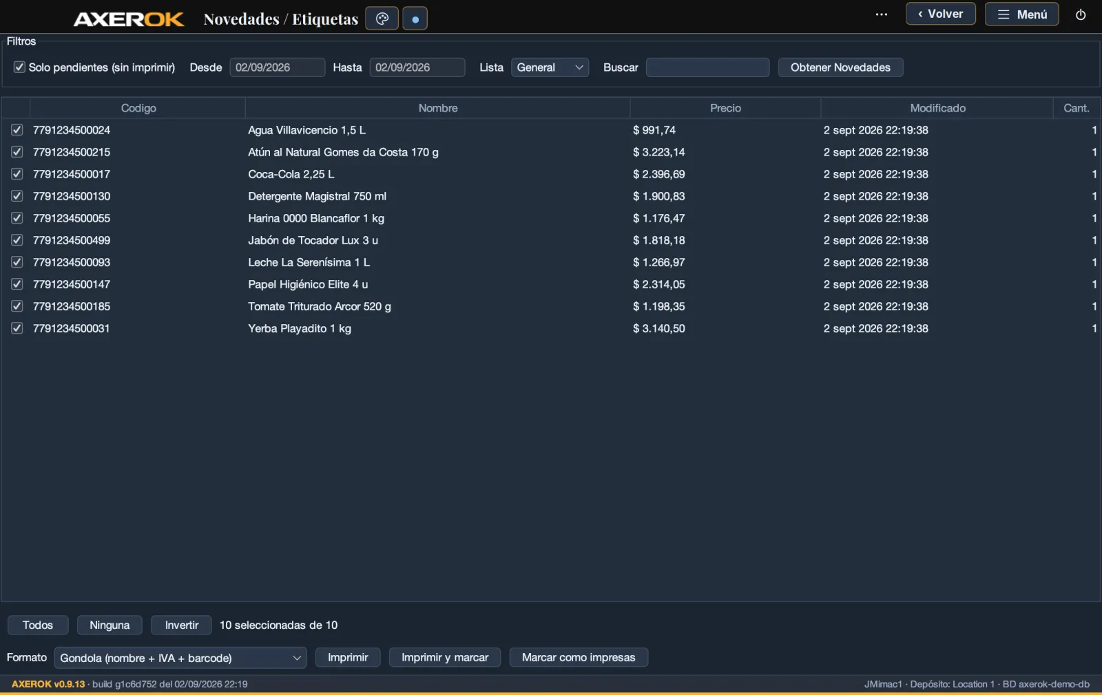The image size is (1102, 695).
Task: Click the Desde date field
Action: click(277, 67)
